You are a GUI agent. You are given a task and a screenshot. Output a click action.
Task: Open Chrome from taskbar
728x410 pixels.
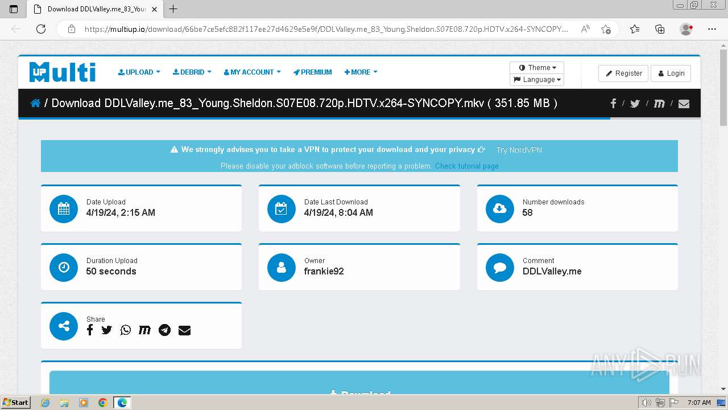coord(102,403)
